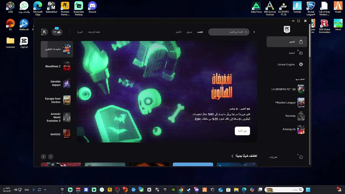Click the store search field

pos(229,32)
